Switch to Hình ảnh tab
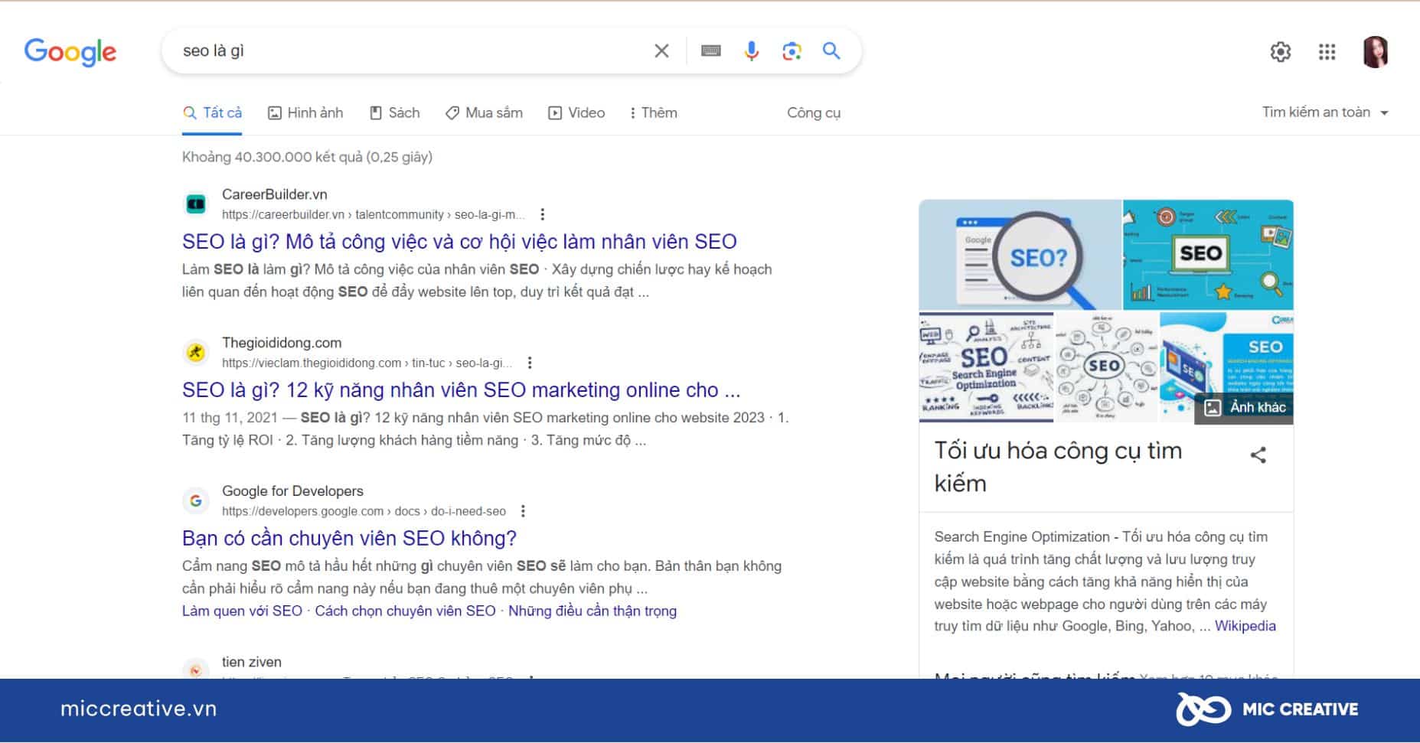Image resolution: width=1420 pixels, height=743 pixels. 305,113
